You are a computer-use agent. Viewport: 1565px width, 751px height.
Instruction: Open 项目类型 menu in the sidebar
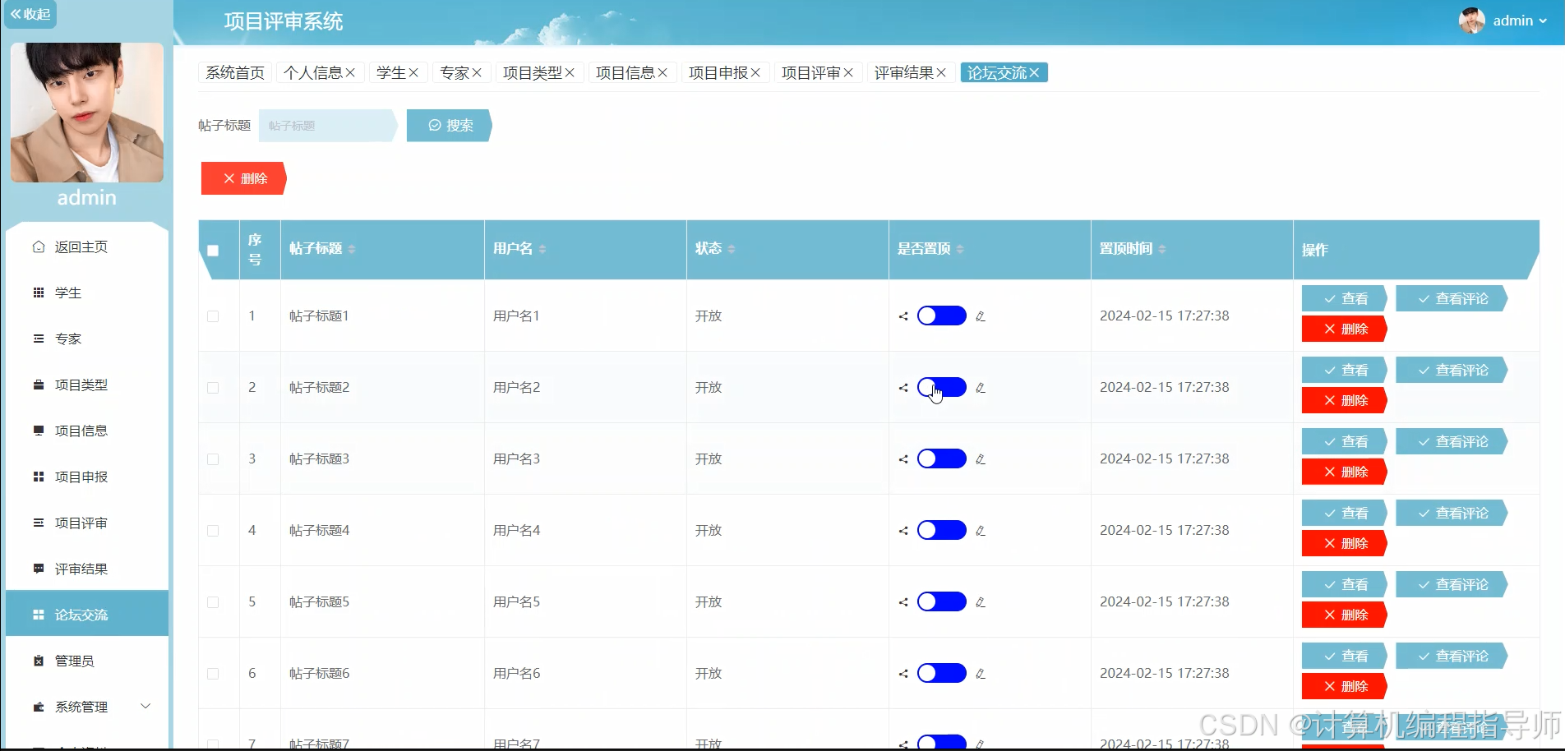pyautogui.click(x=87, y=385)
